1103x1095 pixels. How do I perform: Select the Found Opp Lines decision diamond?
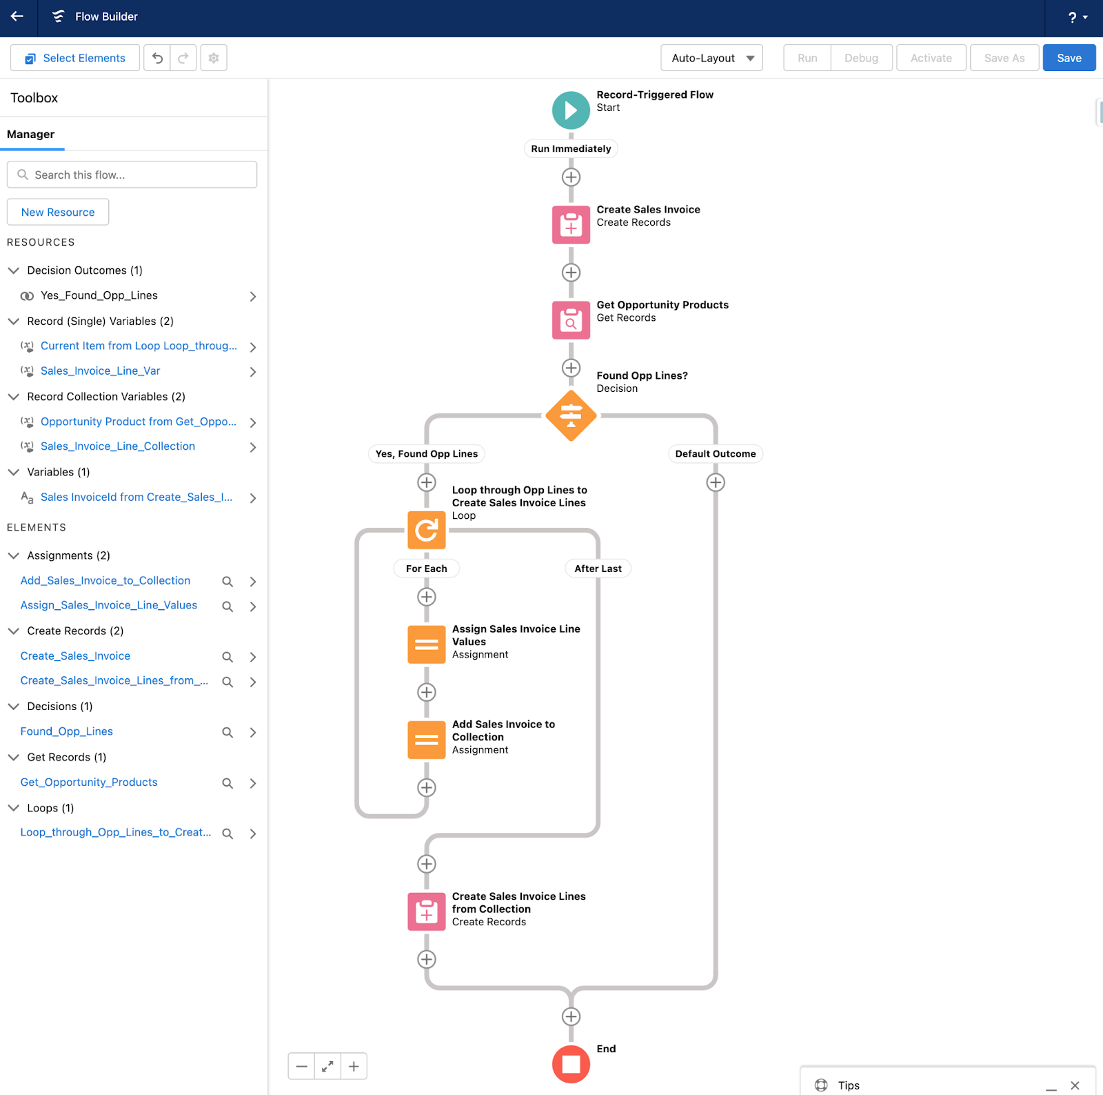point(571,416)
